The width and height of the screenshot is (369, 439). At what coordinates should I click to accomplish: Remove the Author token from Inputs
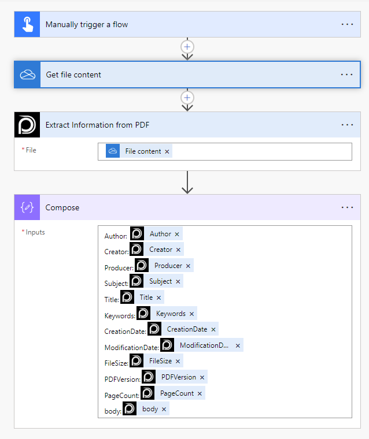point(177,234)
